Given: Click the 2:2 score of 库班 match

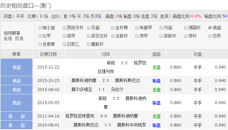Looking at the screenshot, I should 124,63.
